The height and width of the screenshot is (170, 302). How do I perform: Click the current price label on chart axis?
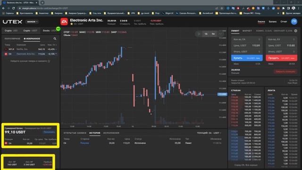tap(222, 94)
